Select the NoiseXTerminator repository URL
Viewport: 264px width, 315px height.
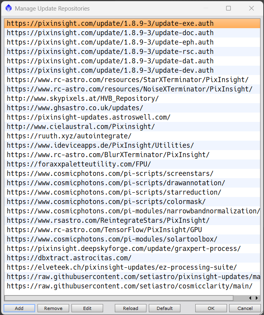[x=132, y=89]
